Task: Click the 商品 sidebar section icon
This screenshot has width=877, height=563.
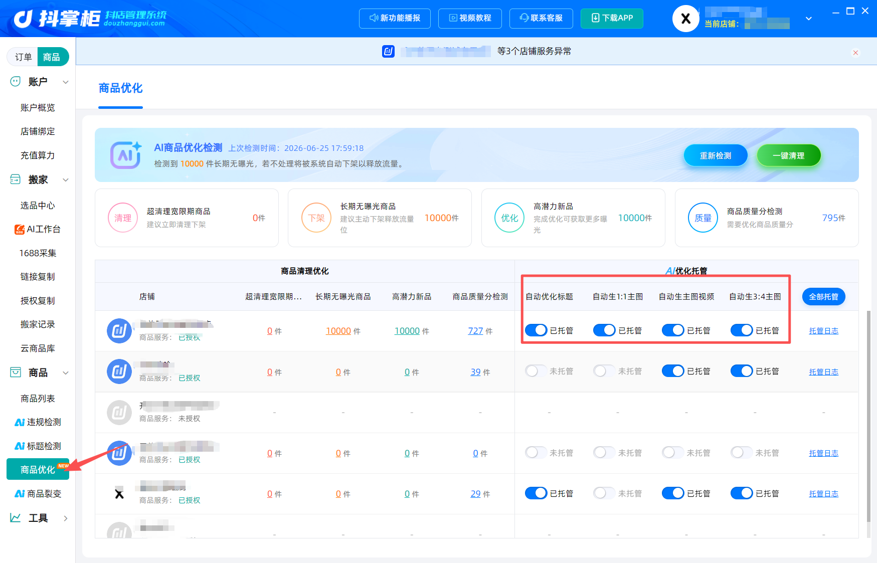Action: pyautogui.click(x=16, y=372)
